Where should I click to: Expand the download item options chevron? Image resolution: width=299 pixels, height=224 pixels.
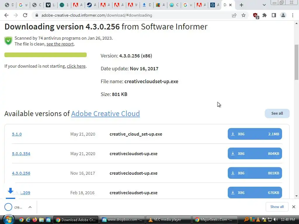point(30,207)
